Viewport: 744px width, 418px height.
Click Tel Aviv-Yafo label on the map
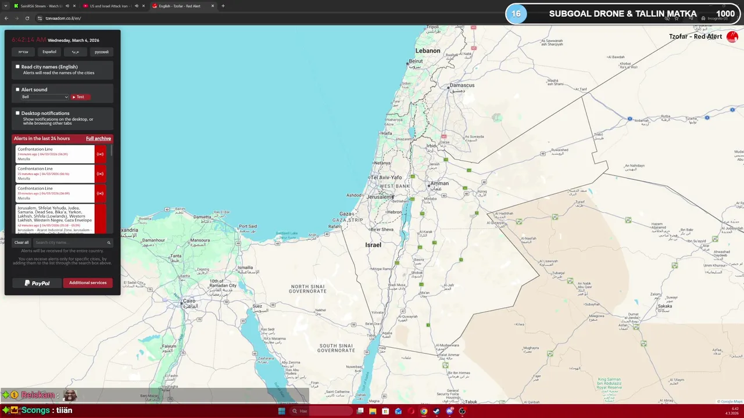[x=386, y=177]
